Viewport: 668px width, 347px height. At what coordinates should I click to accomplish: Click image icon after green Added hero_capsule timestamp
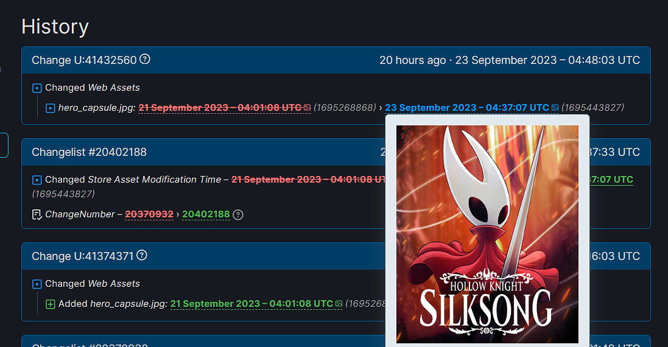[339, 304]
